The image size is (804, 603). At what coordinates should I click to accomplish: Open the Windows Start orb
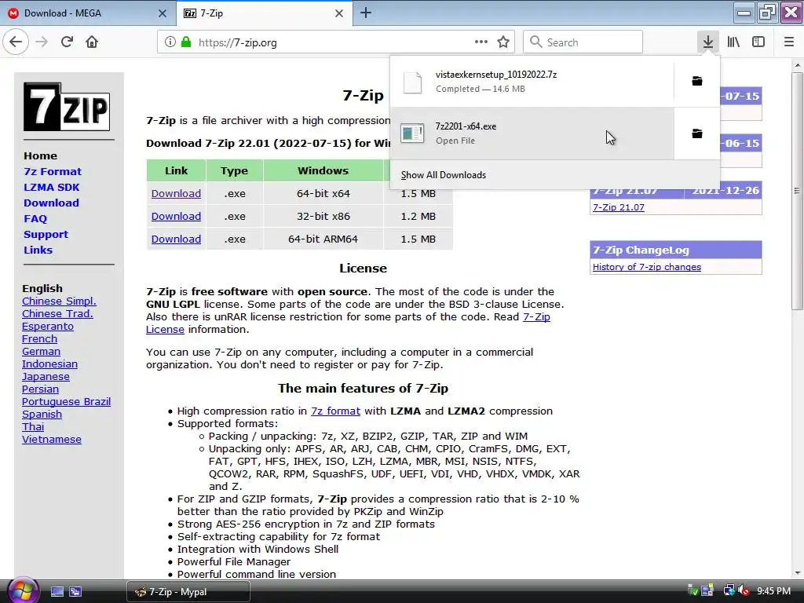click(22, 590)
